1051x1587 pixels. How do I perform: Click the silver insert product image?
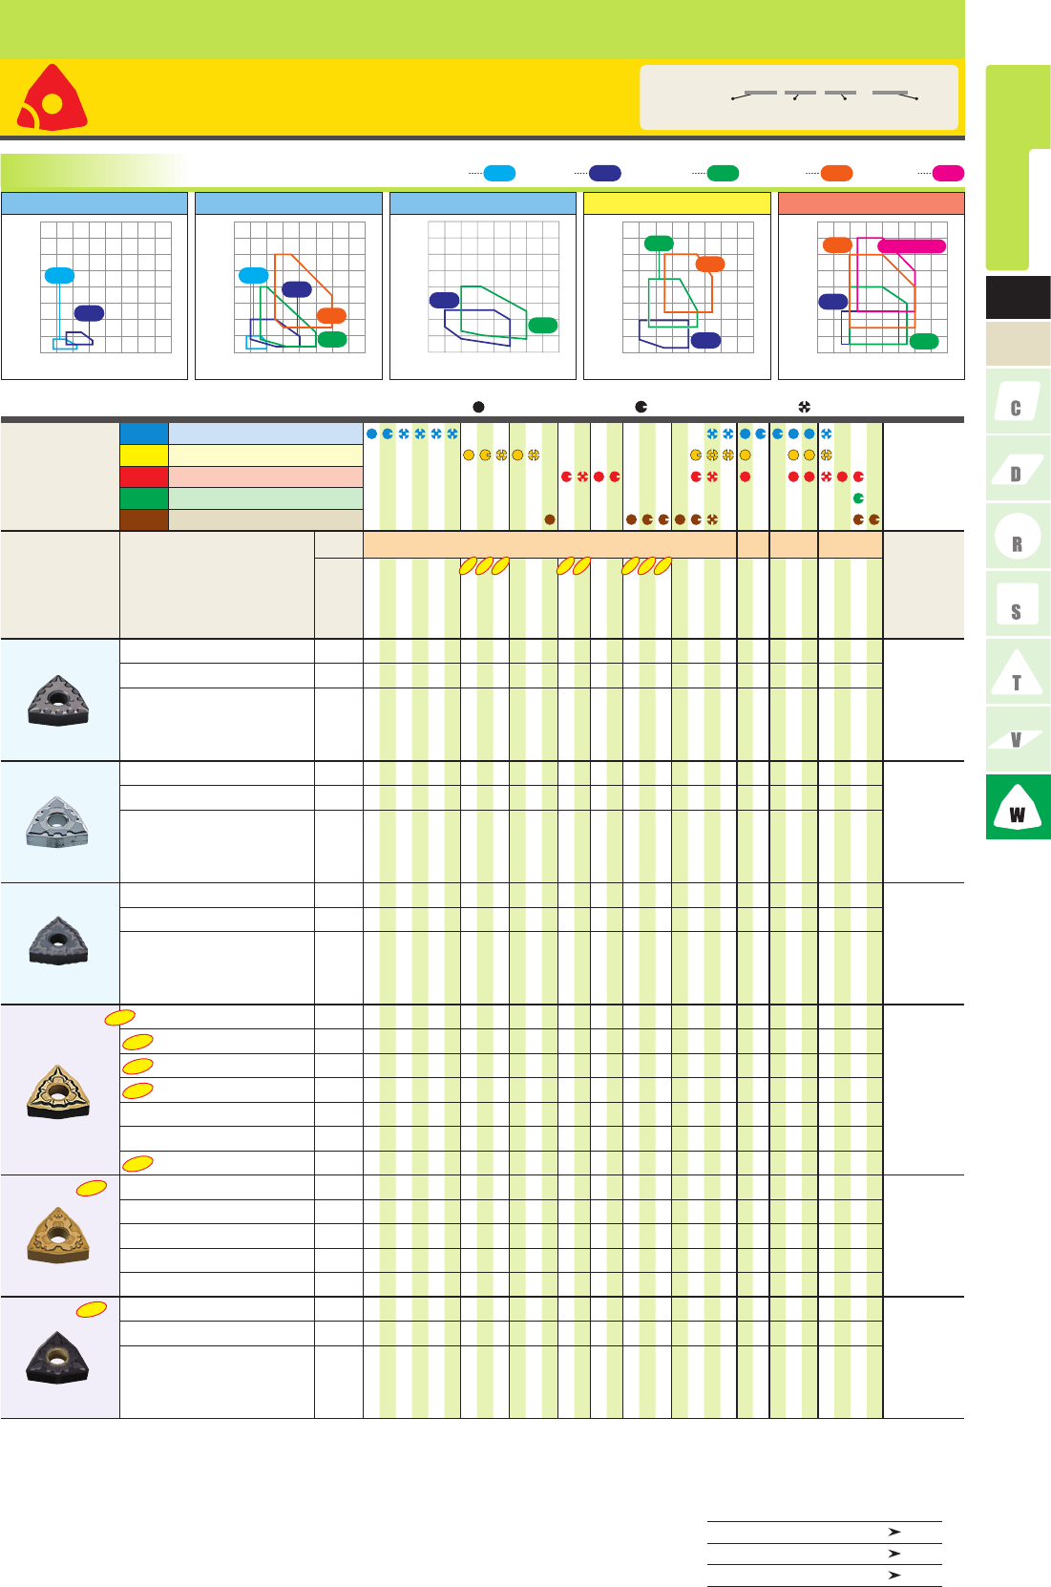pyautogui.click(x=59, y=822)
